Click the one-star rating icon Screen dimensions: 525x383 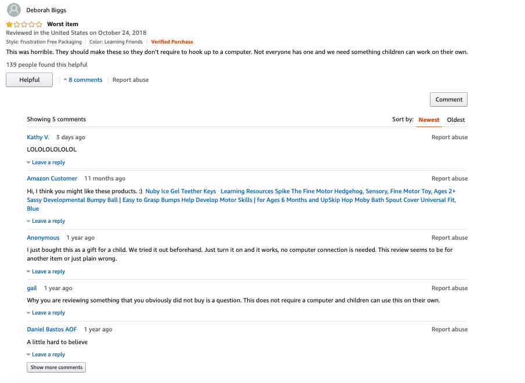click(24, 24)
